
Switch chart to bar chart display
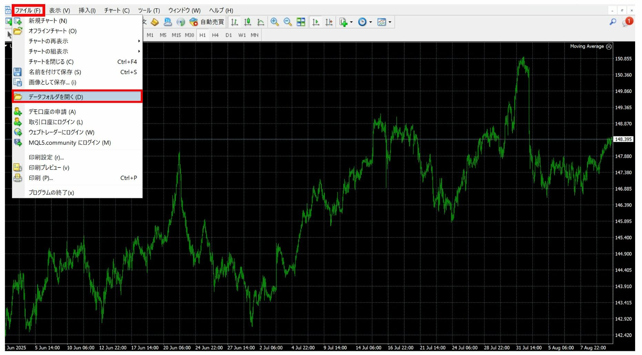pos(234,22)
